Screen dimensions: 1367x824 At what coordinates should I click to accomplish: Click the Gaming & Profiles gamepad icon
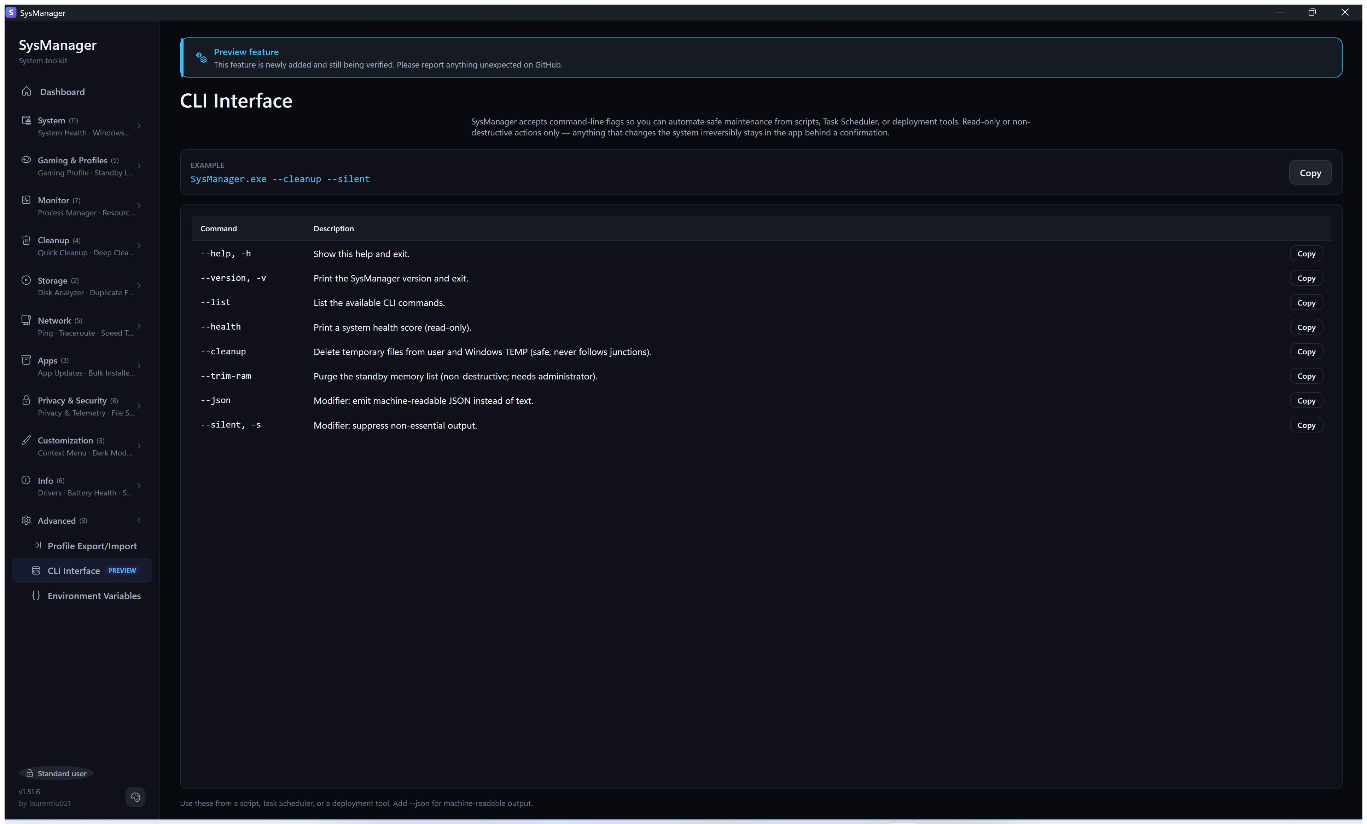pyautogui.click(x=26, y=160)
